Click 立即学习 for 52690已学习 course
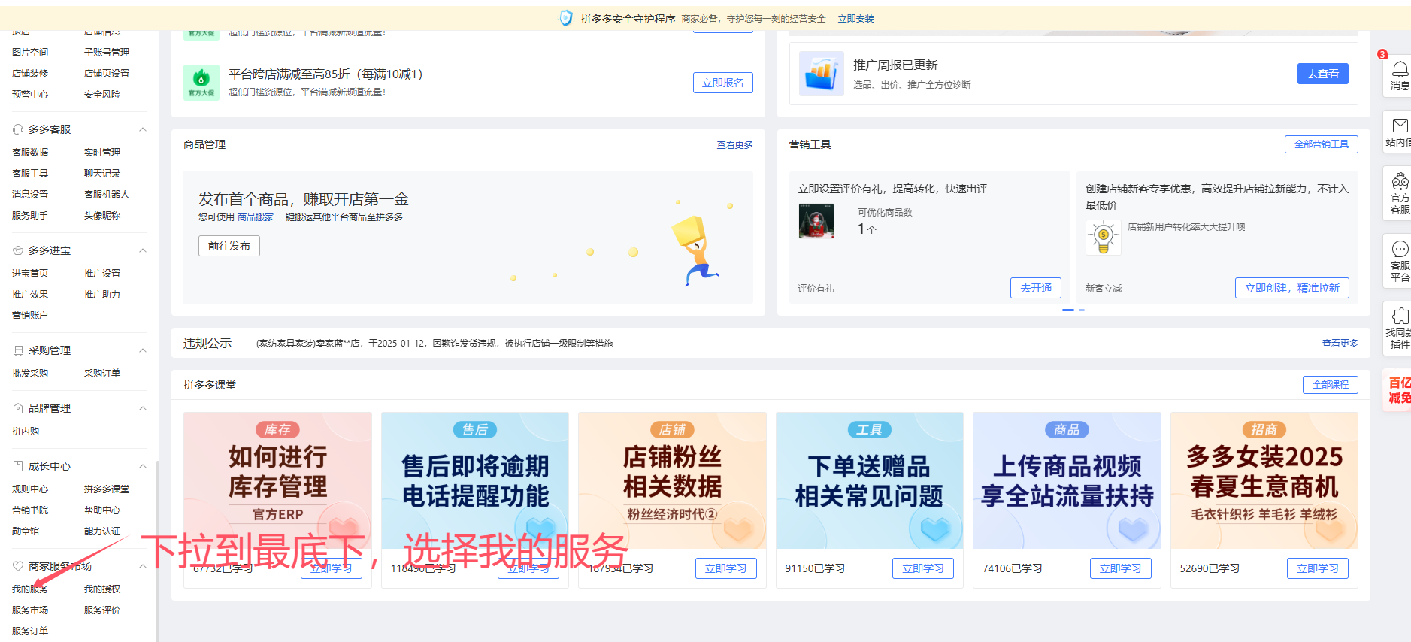 (x=1317, y=568)
